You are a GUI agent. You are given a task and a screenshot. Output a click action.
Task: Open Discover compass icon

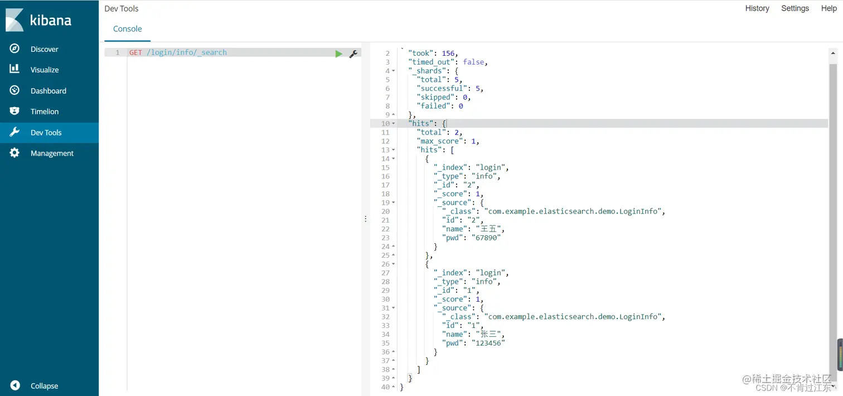click(x=15, y=49)
